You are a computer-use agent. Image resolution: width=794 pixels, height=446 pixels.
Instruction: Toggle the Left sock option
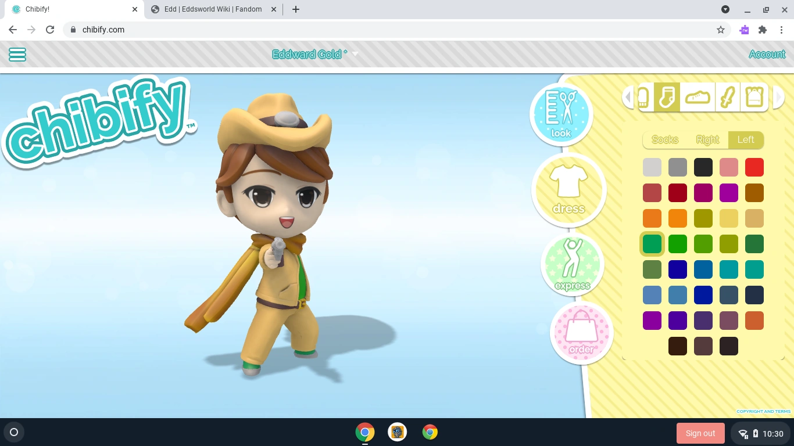pos(746,139)
